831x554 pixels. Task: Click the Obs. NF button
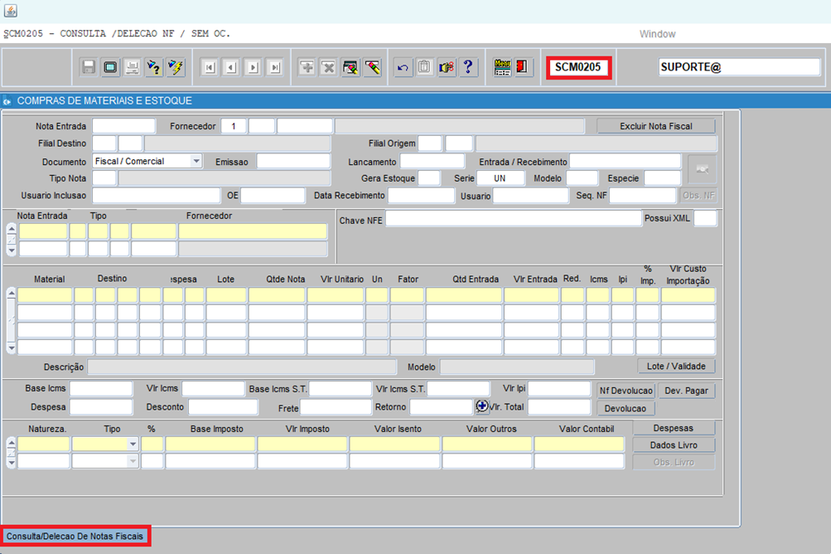pos(699,195)
